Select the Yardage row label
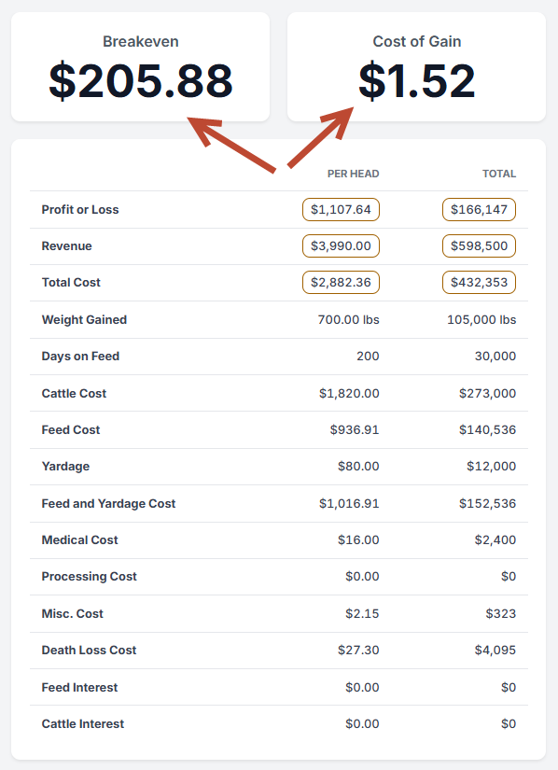The image size is (558, 770). point(63,466)
